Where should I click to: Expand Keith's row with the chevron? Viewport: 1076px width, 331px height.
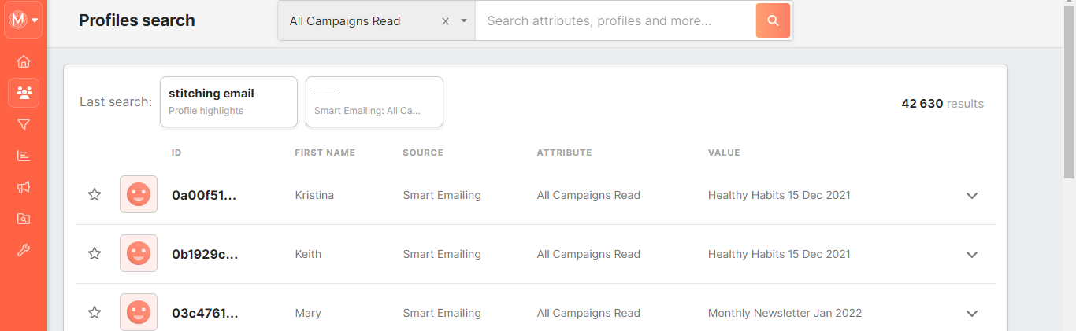(x=972, y=254)
